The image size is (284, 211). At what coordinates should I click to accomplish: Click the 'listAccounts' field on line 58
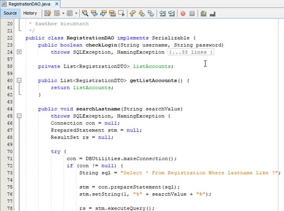(x=152, y=66)
